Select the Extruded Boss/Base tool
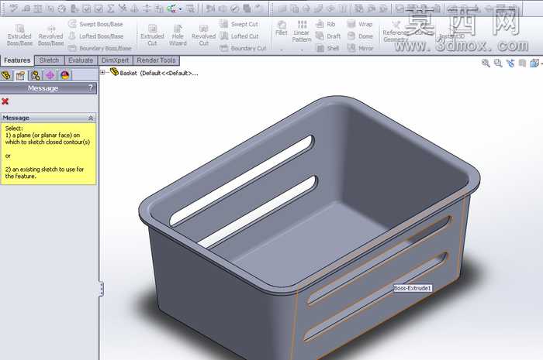Viewport: 543px width, 360px height. point(19,36)
